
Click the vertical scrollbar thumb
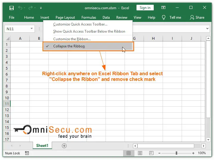(208, 79)
